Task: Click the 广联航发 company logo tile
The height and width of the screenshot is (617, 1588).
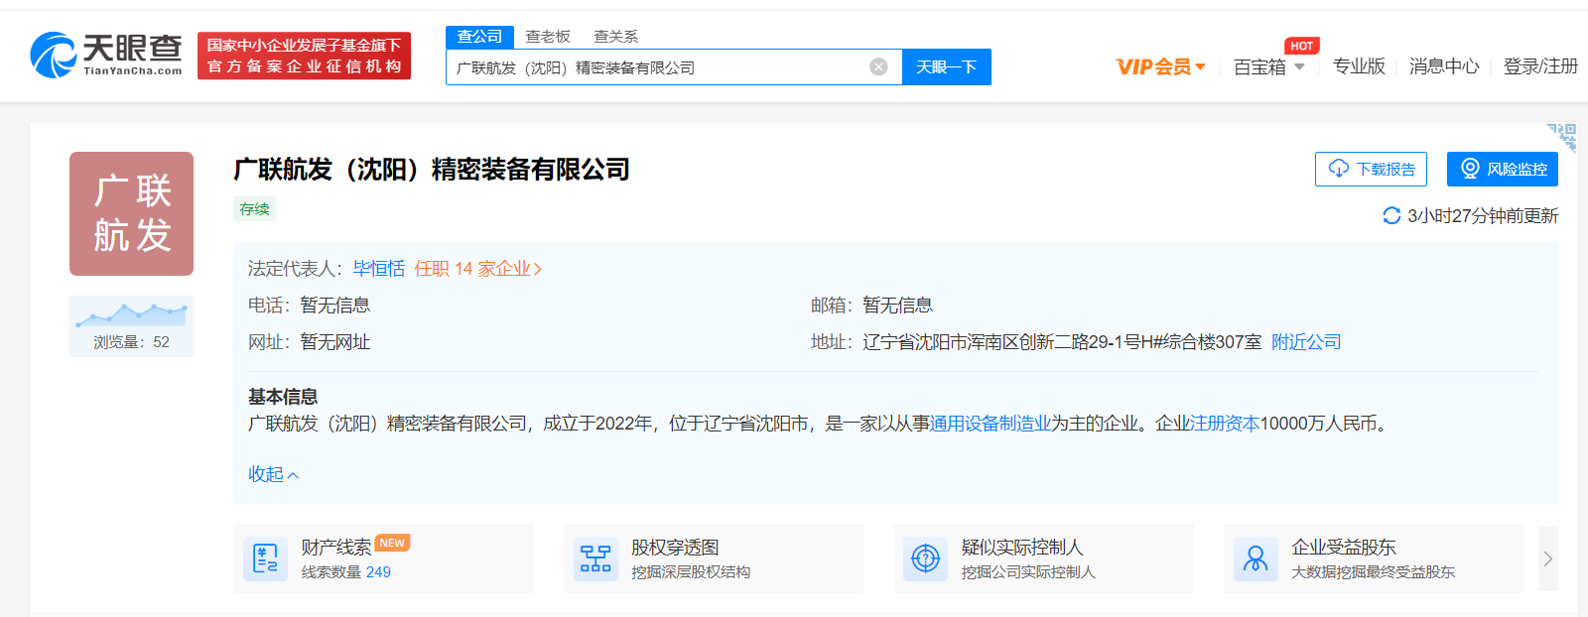Action: pos(131,213)
